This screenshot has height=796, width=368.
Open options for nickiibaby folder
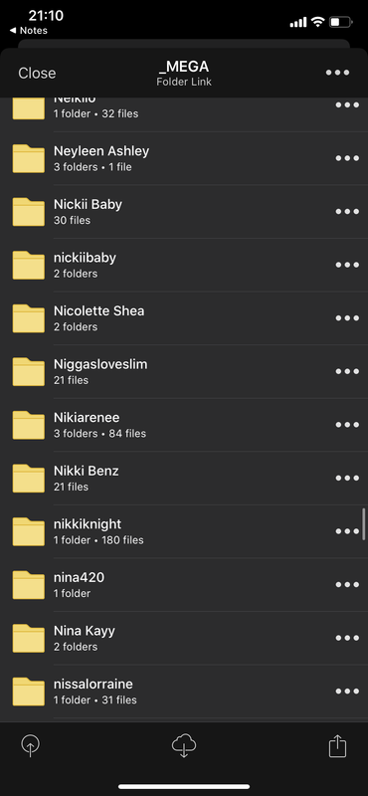348,265
